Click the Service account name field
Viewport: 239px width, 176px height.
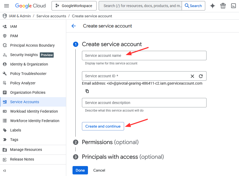click(144, 56)
